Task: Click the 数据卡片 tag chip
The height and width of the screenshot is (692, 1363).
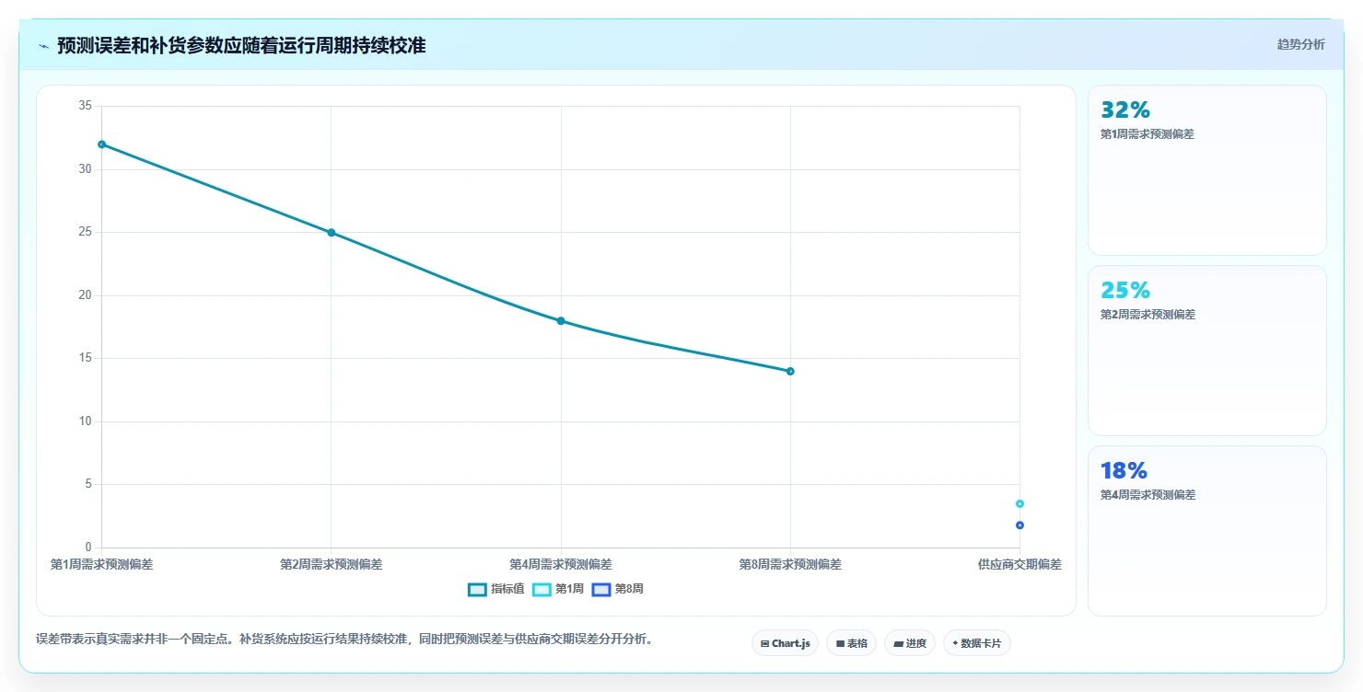Action: (976, 643)
